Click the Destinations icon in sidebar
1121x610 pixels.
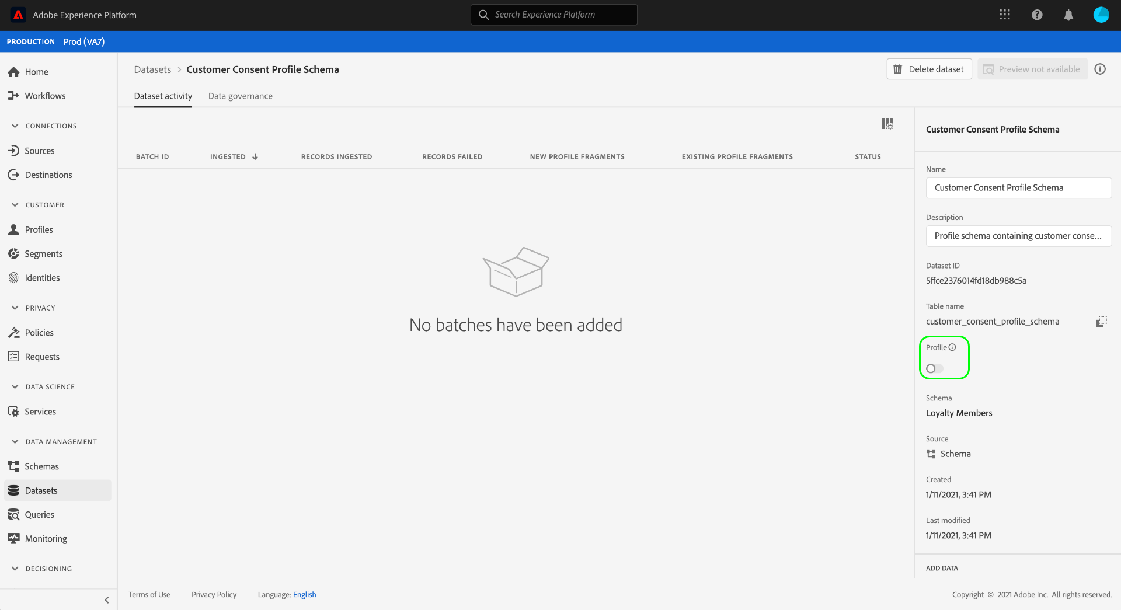coord(14,175)
